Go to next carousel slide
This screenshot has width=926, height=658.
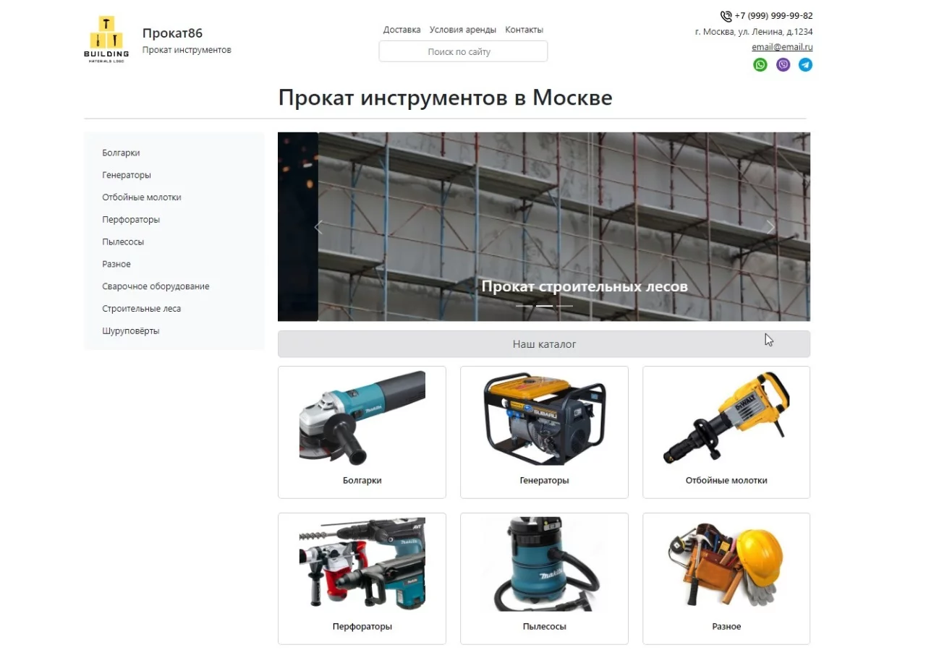pos(770,227)
